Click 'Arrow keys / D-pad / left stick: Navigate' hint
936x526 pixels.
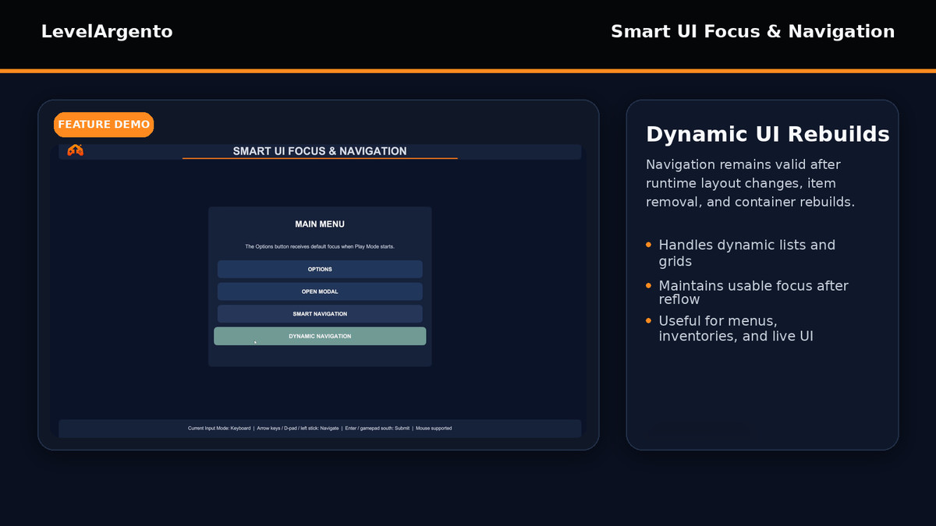point(298,429)
